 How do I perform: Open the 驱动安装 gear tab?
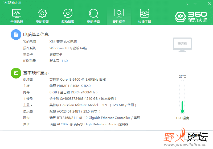point(42,16)
